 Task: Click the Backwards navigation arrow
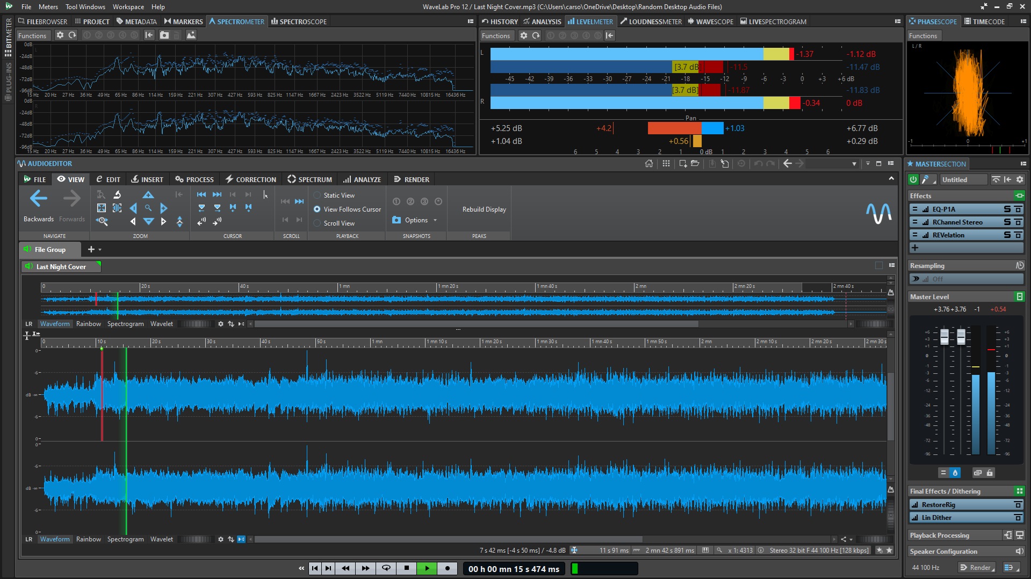pos(38,199)
